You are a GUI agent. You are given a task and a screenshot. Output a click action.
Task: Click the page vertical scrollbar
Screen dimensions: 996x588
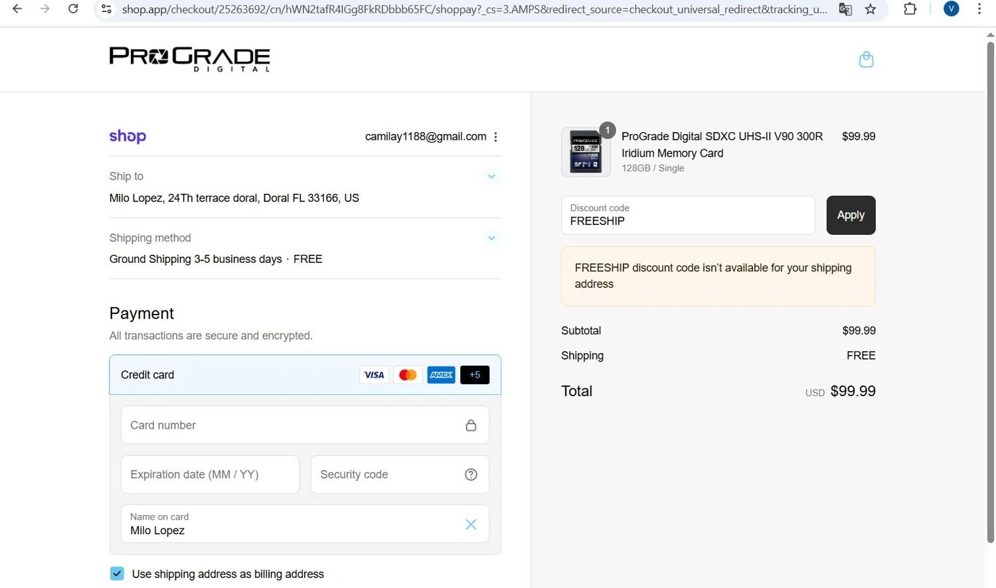[990, 292]
